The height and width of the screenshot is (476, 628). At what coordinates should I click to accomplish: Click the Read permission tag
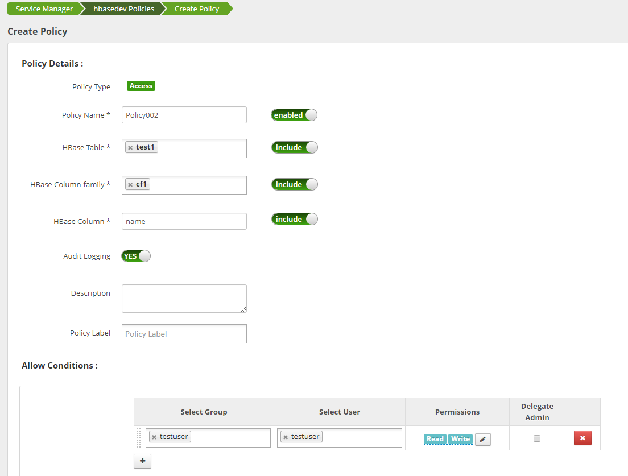pyautogui.click(x=435, y=439)
